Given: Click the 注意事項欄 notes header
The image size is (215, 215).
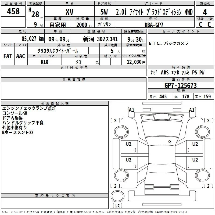Looking at the screenshot, I should 74,80.
